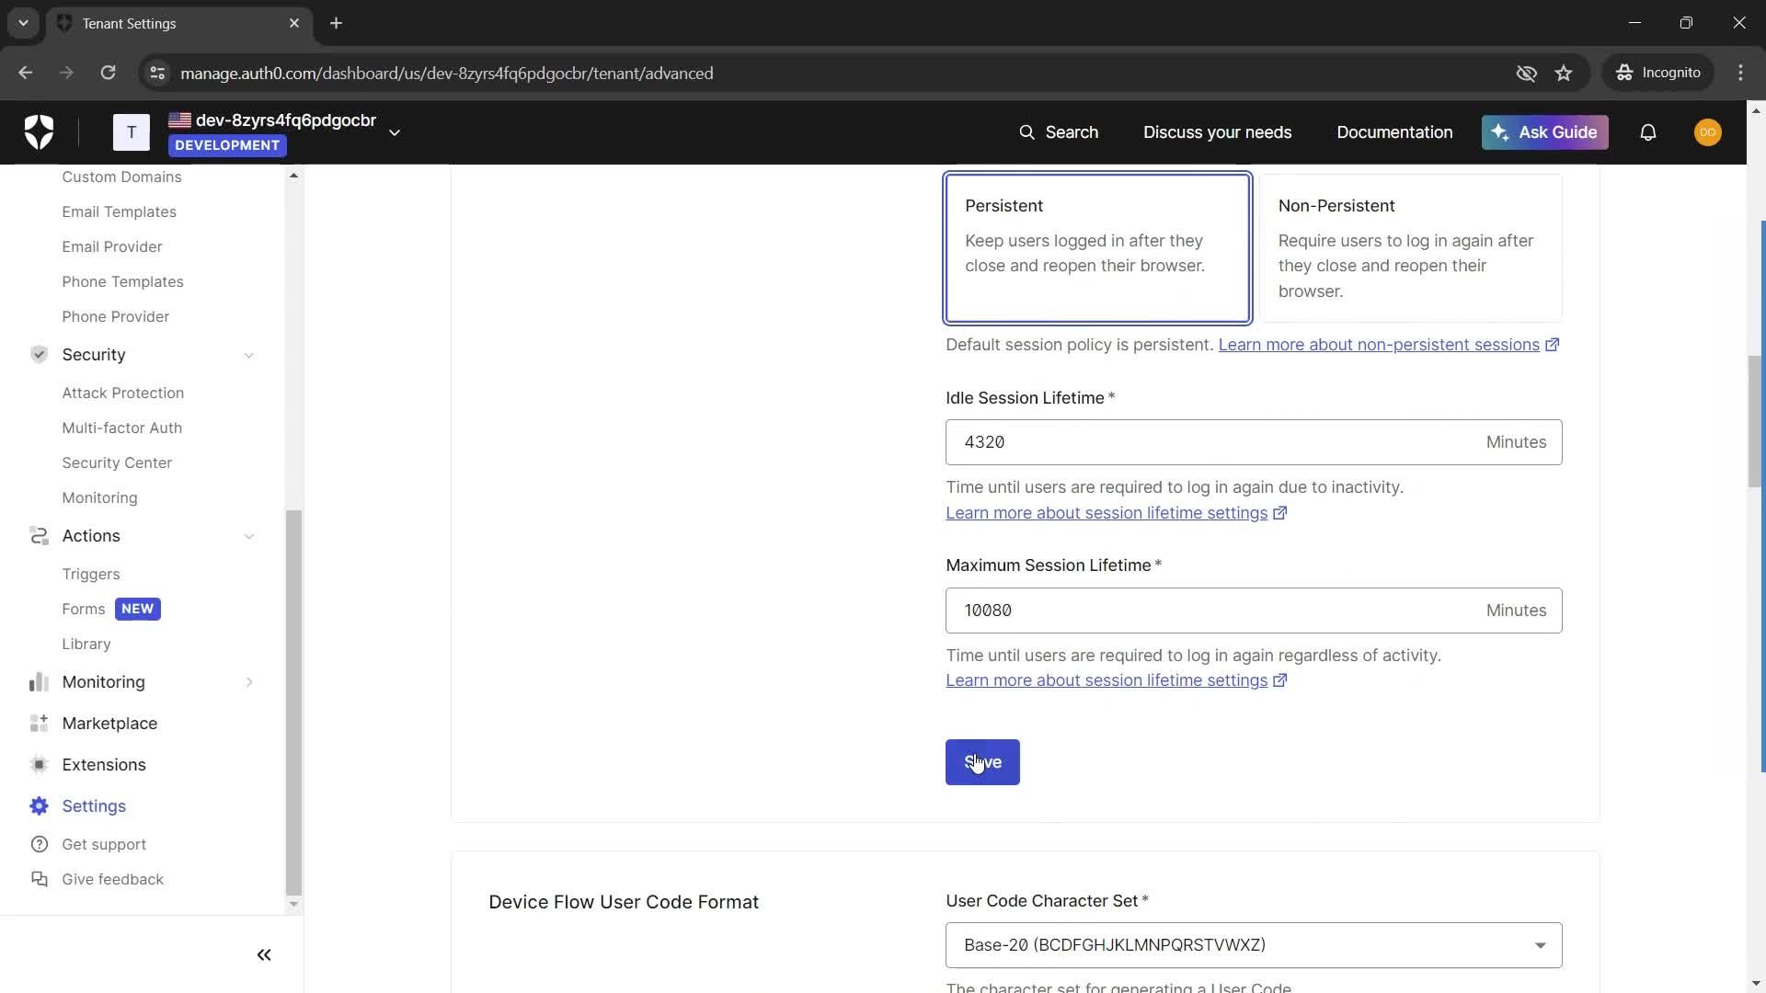Open the Forms page
The image size is (1766, 993).
tap(84, 609)
